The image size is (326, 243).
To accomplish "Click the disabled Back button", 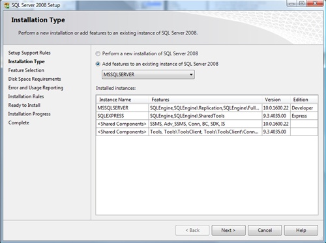I will (192, 230).
